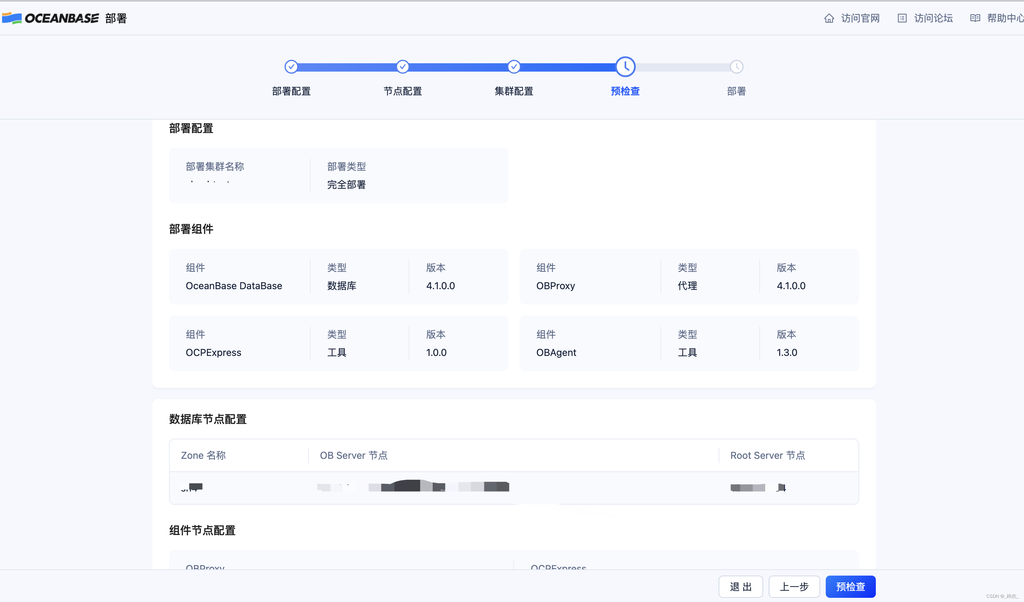
Task: Click the 节点配置 step checkmark circle
Action: (x=403, y=67)
